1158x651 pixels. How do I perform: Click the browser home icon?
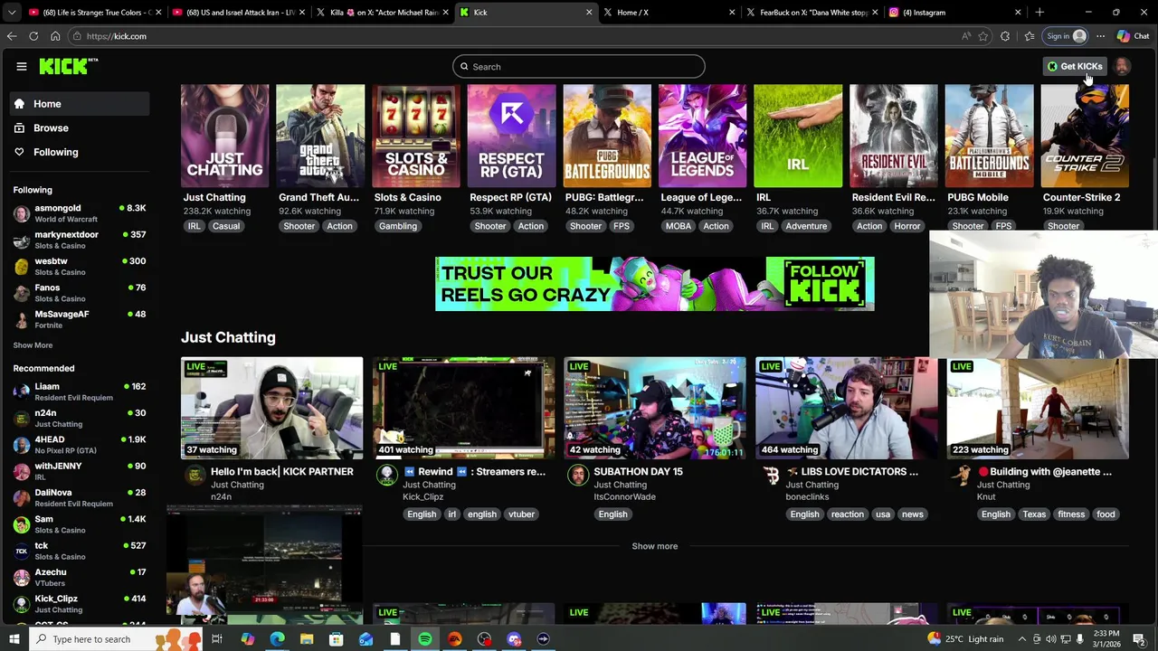(55, 36)
